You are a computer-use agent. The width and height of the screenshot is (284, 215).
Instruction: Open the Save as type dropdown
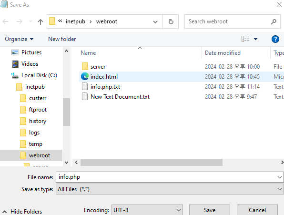click(170, 189)
